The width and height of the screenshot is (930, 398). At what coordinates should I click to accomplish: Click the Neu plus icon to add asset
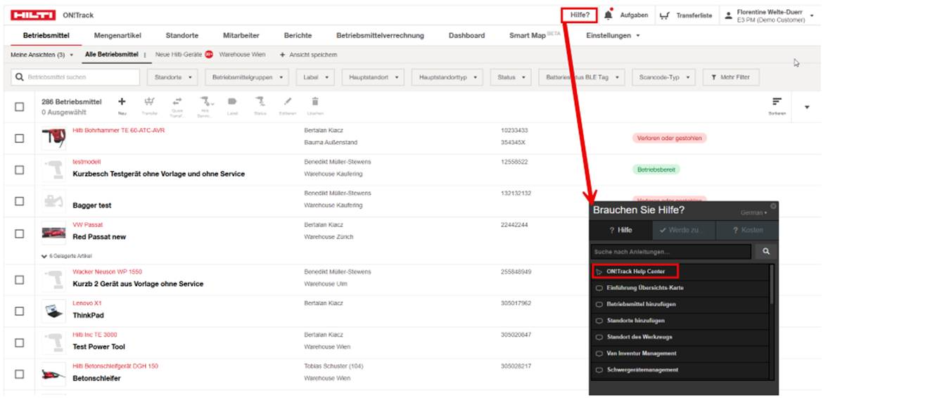pyautogui.click(x=122, y=103)
